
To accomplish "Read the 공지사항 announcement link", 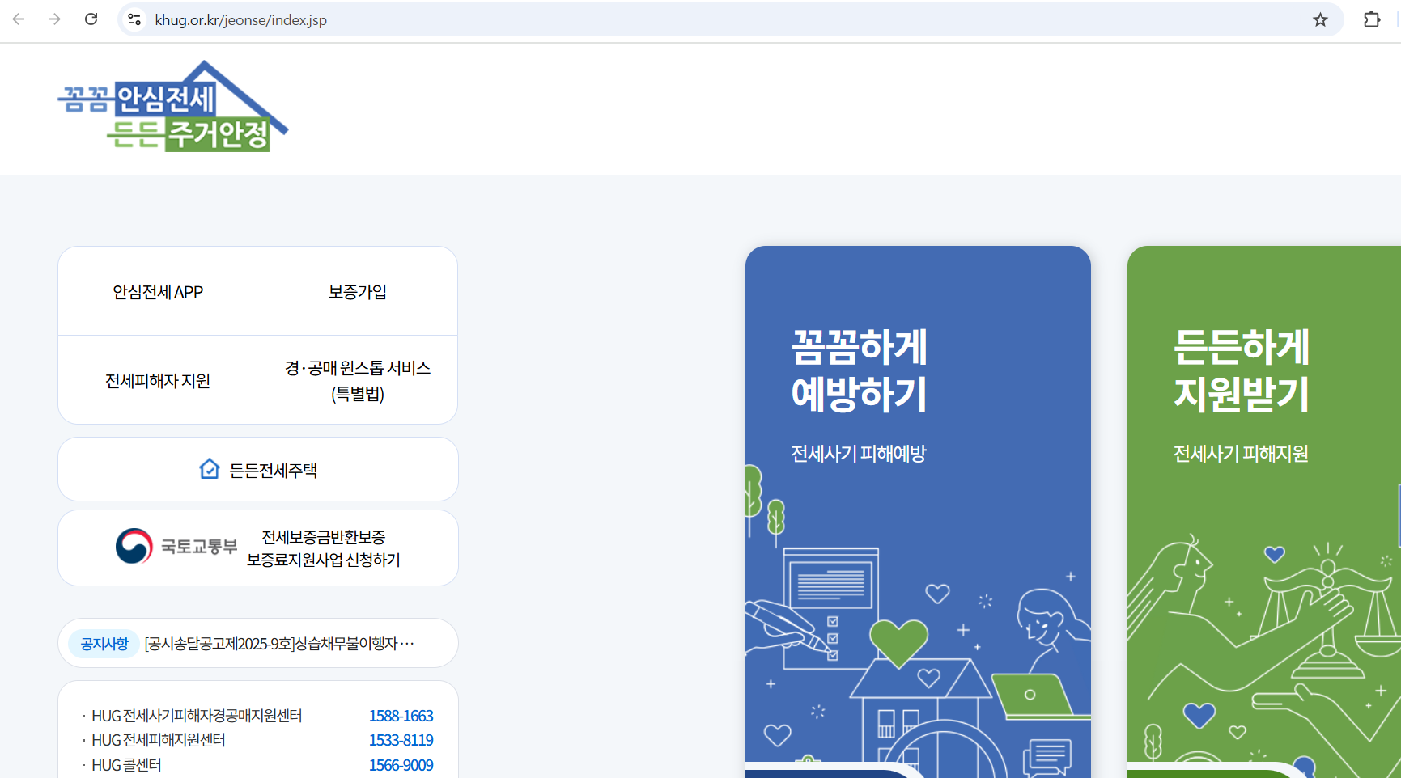I will point(279,643).
